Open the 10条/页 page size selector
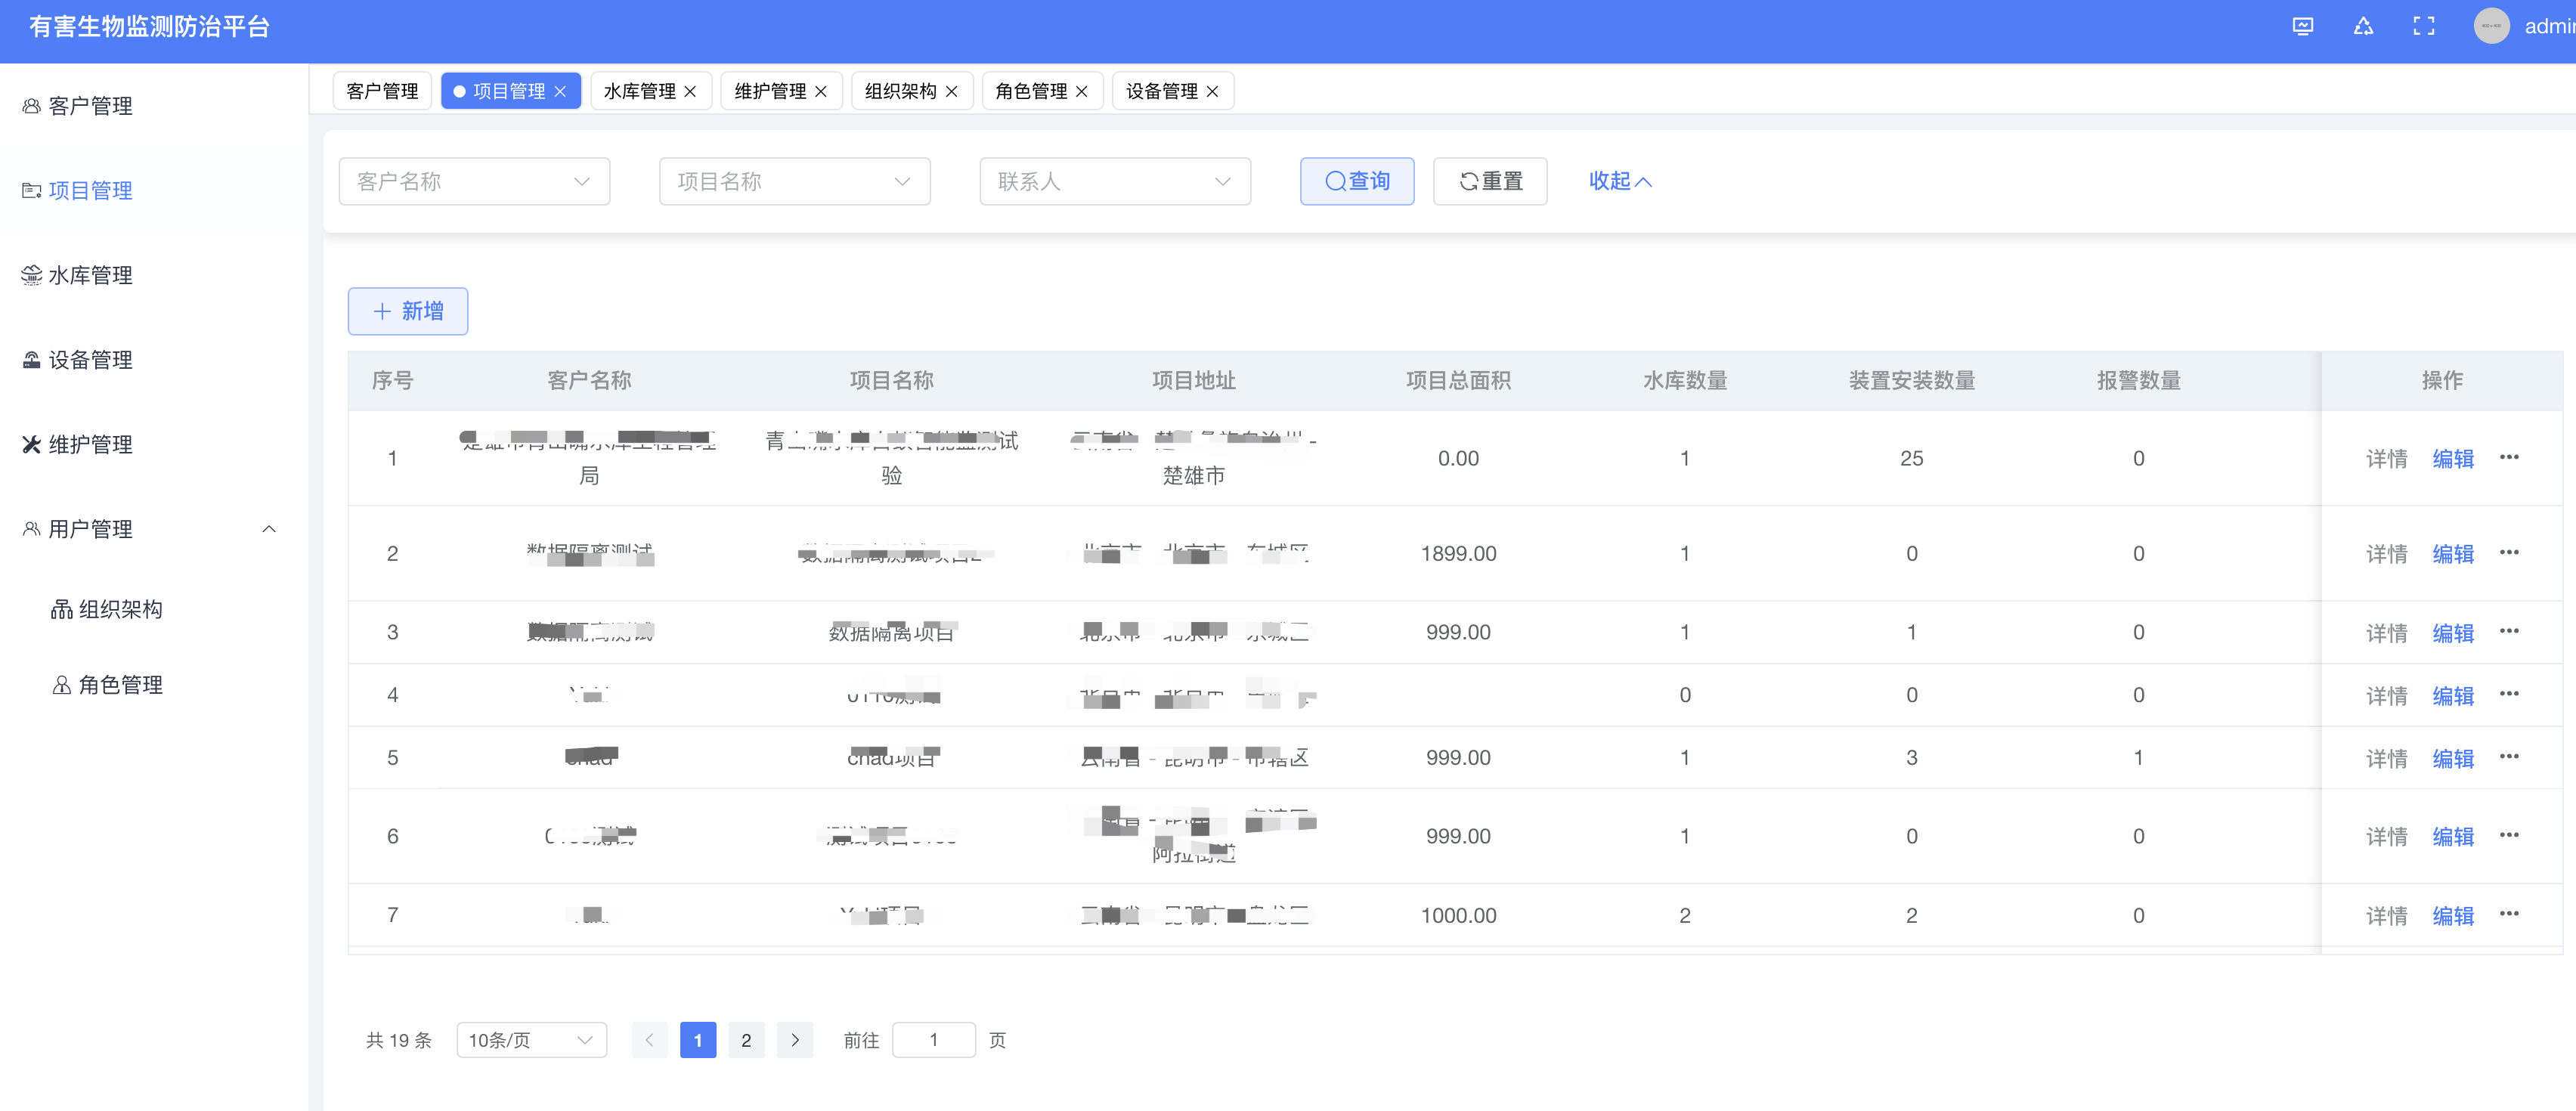 pos(531,1040)
